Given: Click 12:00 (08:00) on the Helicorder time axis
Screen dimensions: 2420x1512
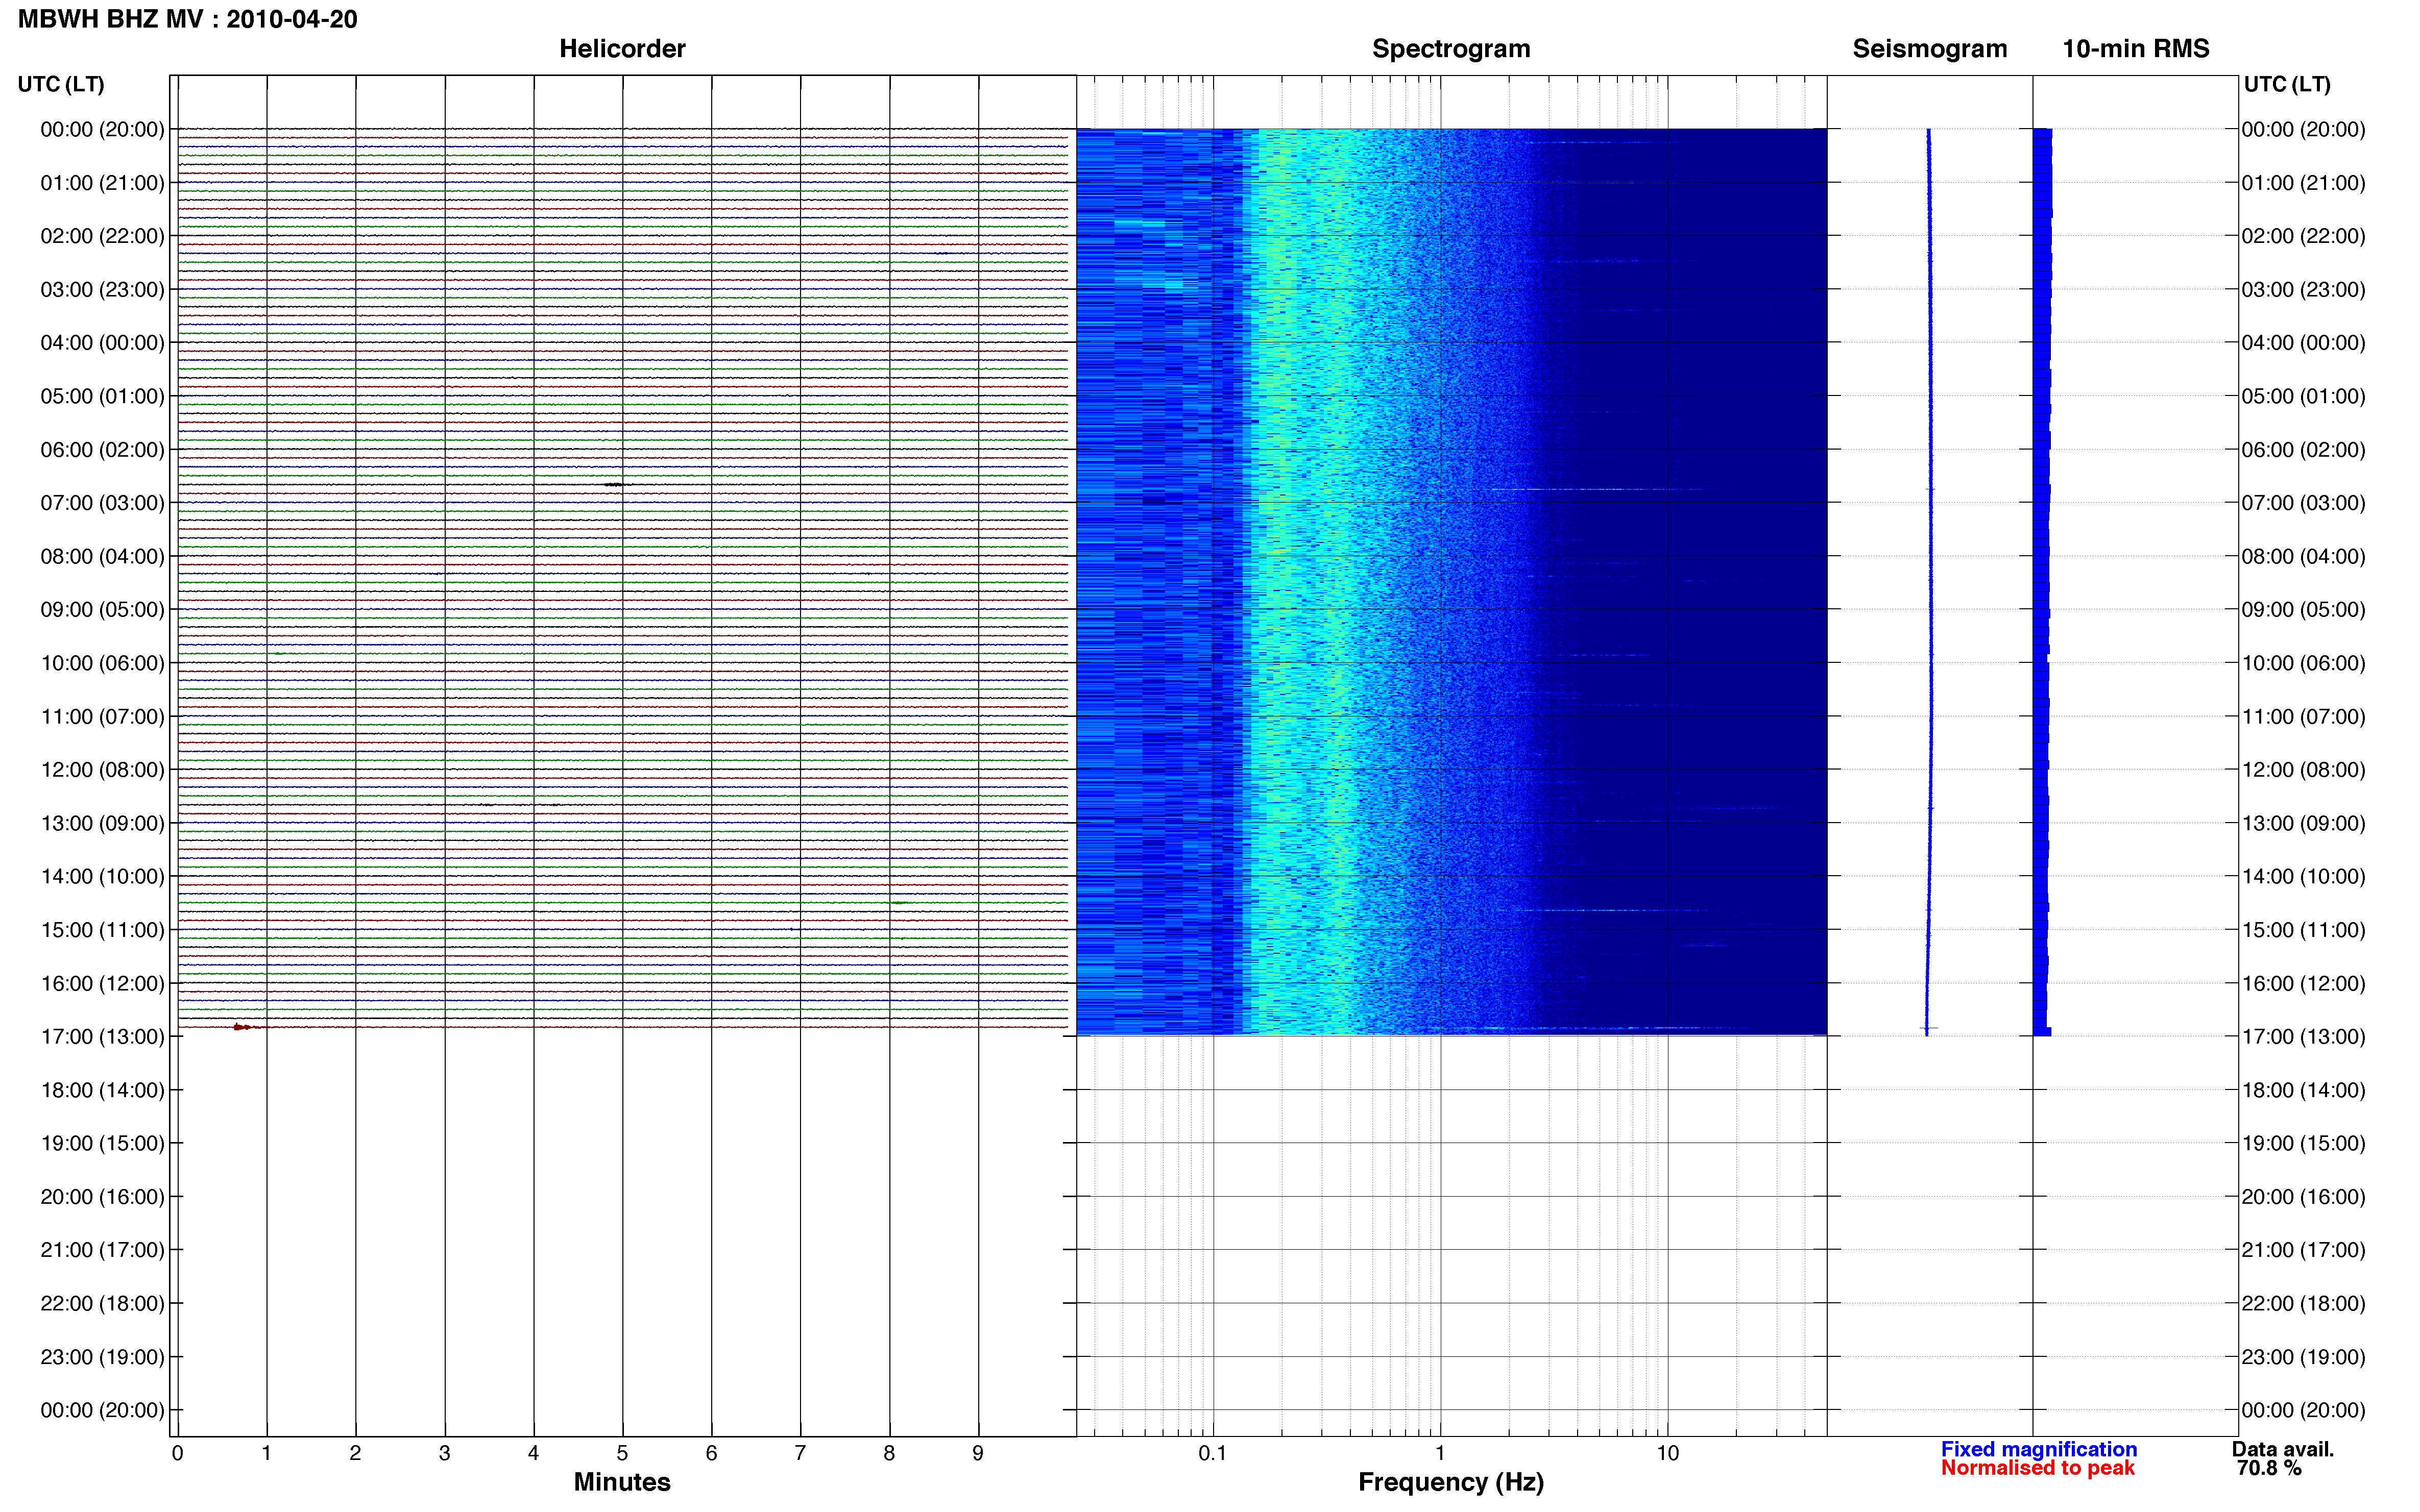Looking at the screenshot, I should [x=102, y=770].
